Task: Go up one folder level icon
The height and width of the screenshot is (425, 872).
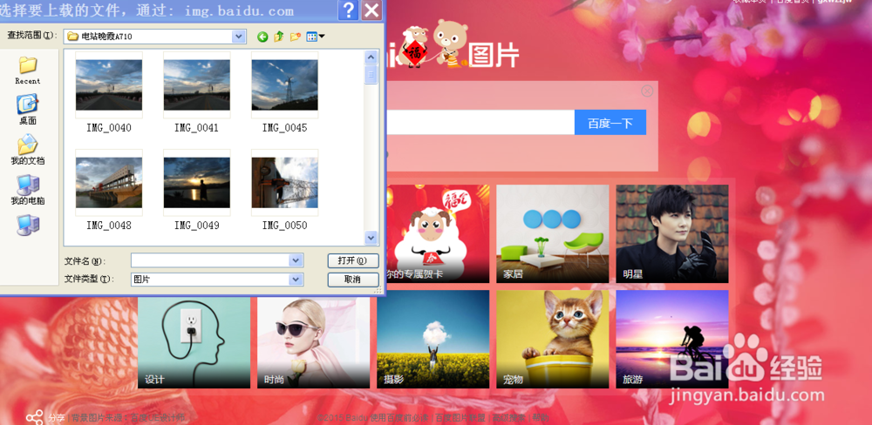Action: tap(279, 37)
